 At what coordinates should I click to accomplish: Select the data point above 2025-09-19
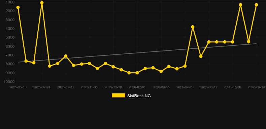point(66,56)
